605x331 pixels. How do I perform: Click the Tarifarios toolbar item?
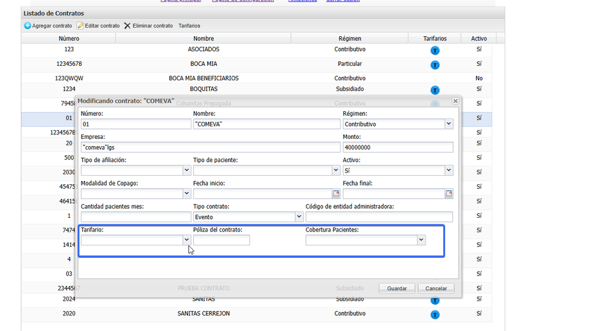pyautogui.click(x=189, y=26)
